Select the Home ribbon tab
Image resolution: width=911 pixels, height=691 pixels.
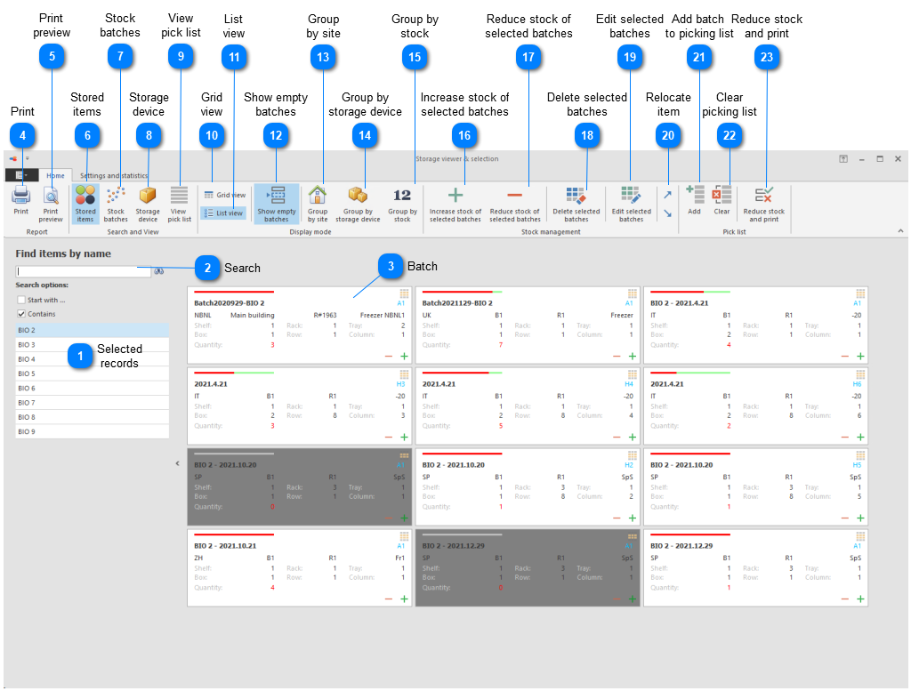coord(55,176)
